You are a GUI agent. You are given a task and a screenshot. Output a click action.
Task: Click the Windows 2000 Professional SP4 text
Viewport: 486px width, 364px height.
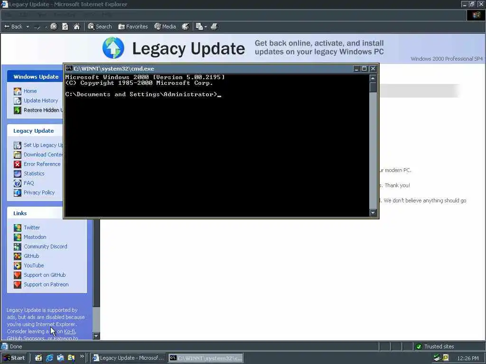tap(446, 59)
